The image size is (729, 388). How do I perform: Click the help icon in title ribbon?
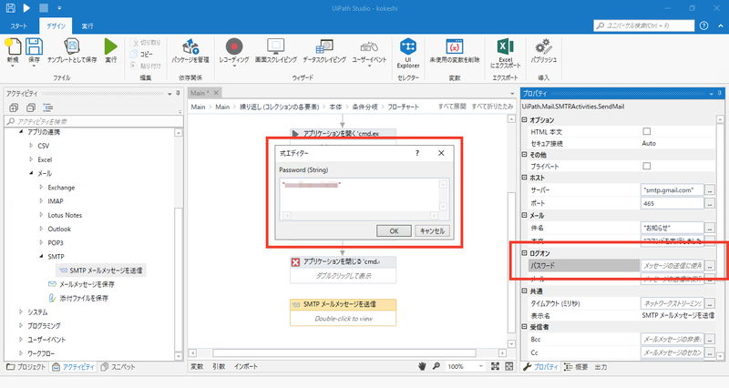[703, 26]
